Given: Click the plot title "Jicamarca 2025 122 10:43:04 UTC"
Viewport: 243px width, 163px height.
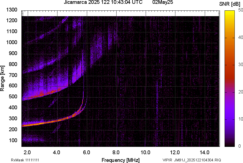Looking at the screenshot, I should (x=103, y=2).
